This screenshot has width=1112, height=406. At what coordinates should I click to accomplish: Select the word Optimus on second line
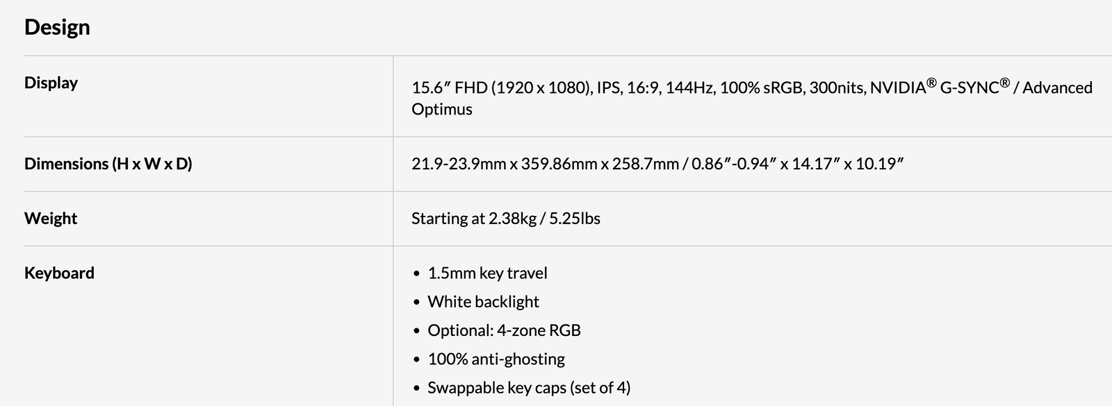coord(442,110)
